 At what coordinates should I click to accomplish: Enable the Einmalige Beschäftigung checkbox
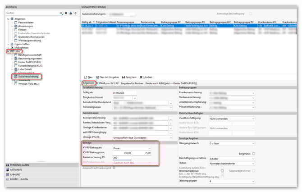tap(250, 14)
